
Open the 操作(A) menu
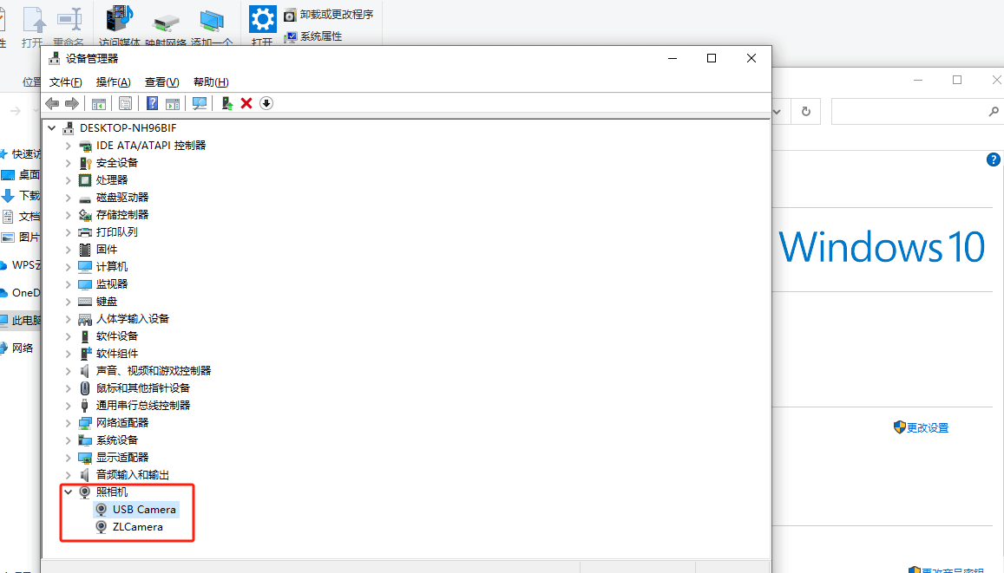tap(113, 81)
